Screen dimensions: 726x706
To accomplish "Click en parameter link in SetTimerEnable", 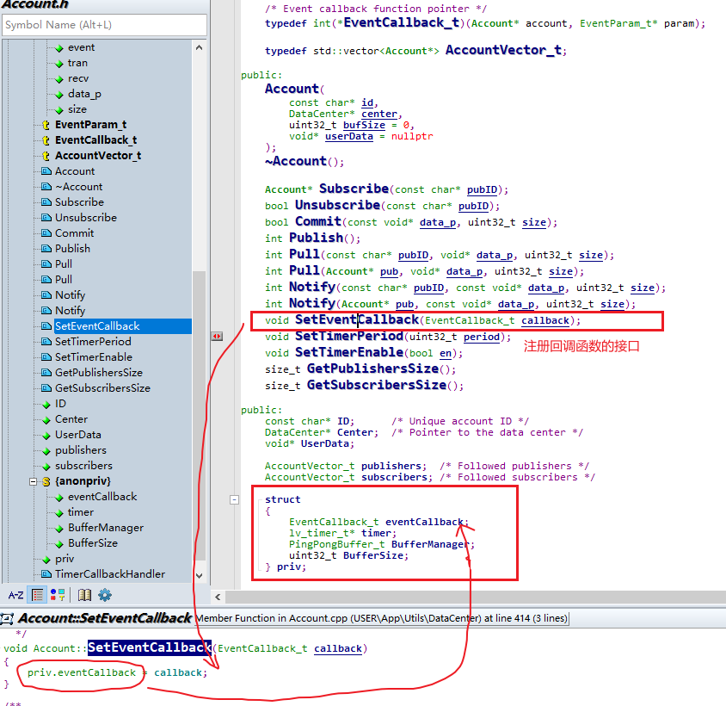I will (446, 353).
